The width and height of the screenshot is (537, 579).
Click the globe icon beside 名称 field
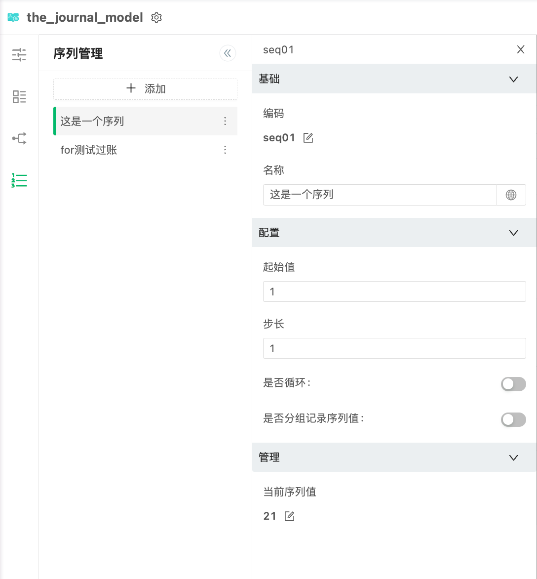pos(511,195)
